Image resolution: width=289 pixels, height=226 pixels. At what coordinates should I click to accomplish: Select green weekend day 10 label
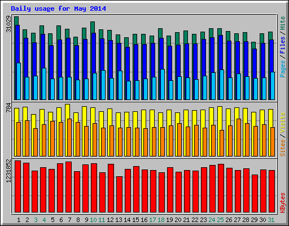(93, 220)
